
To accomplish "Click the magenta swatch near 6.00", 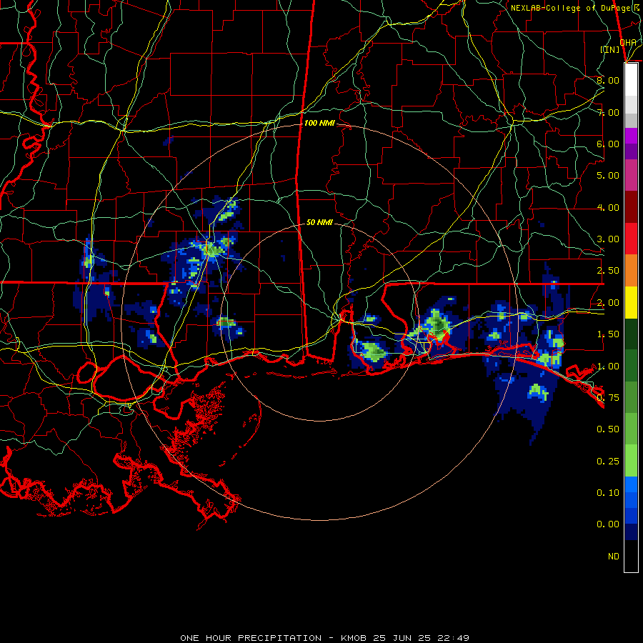I will [x=631, y=136].
